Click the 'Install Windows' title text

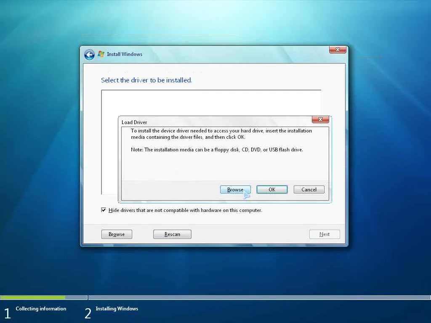[x=125, y=54]
